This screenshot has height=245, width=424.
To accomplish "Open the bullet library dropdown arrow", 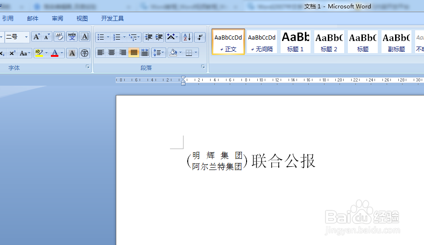I will coord(108,37).
